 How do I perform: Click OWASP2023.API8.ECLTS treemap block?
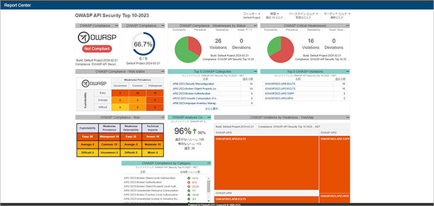266,200
